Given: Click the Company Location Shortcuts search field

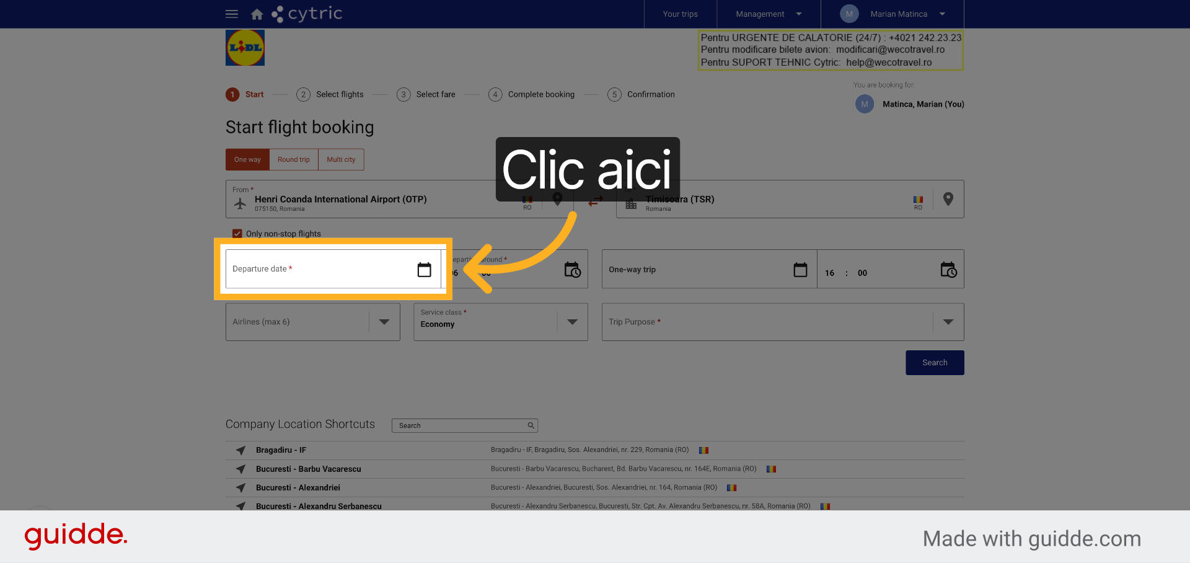Looking at the screenshot, I should tap(465, 425).
